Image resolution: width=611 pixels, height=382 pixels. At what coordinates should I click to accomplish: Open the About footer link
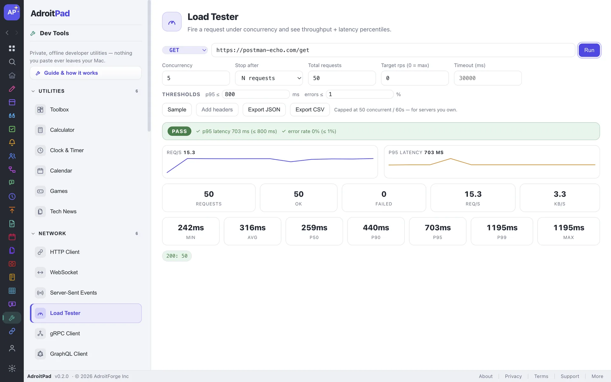[486, 376]
